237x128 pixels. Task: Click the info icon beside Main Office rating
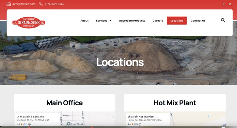point(29,124)
